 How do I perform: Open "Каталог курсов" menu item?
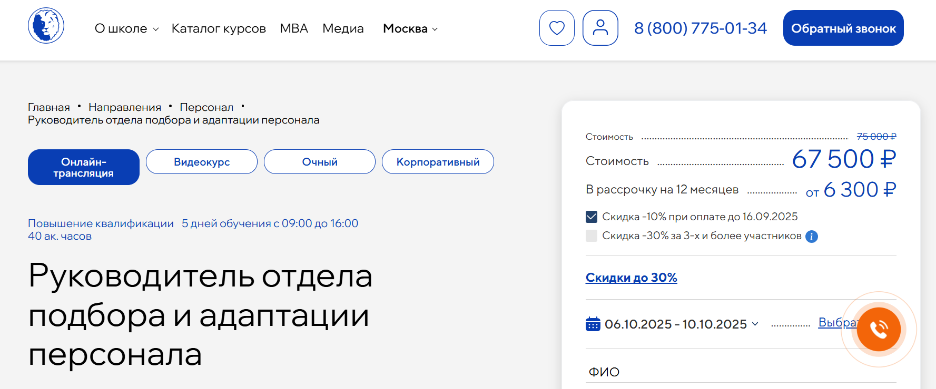click(219, 28)
